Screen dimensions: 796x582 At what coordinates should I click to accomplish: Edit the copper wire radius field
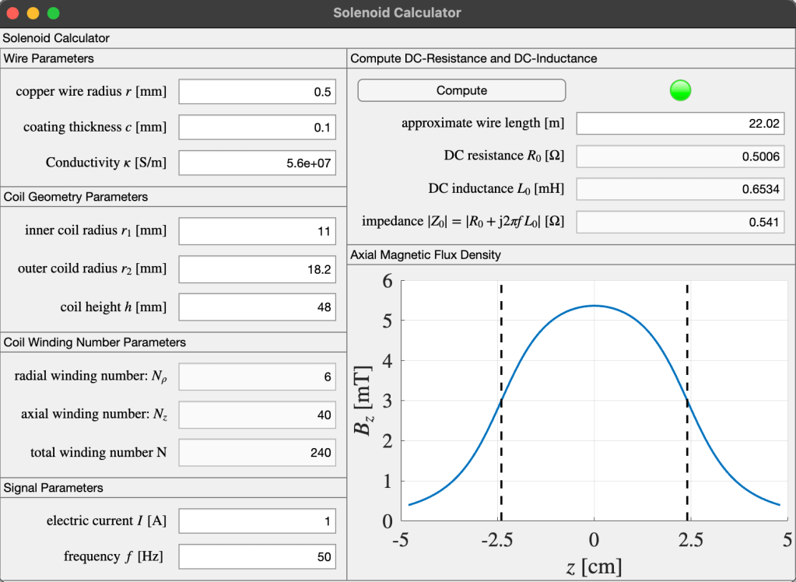(257, 92)
